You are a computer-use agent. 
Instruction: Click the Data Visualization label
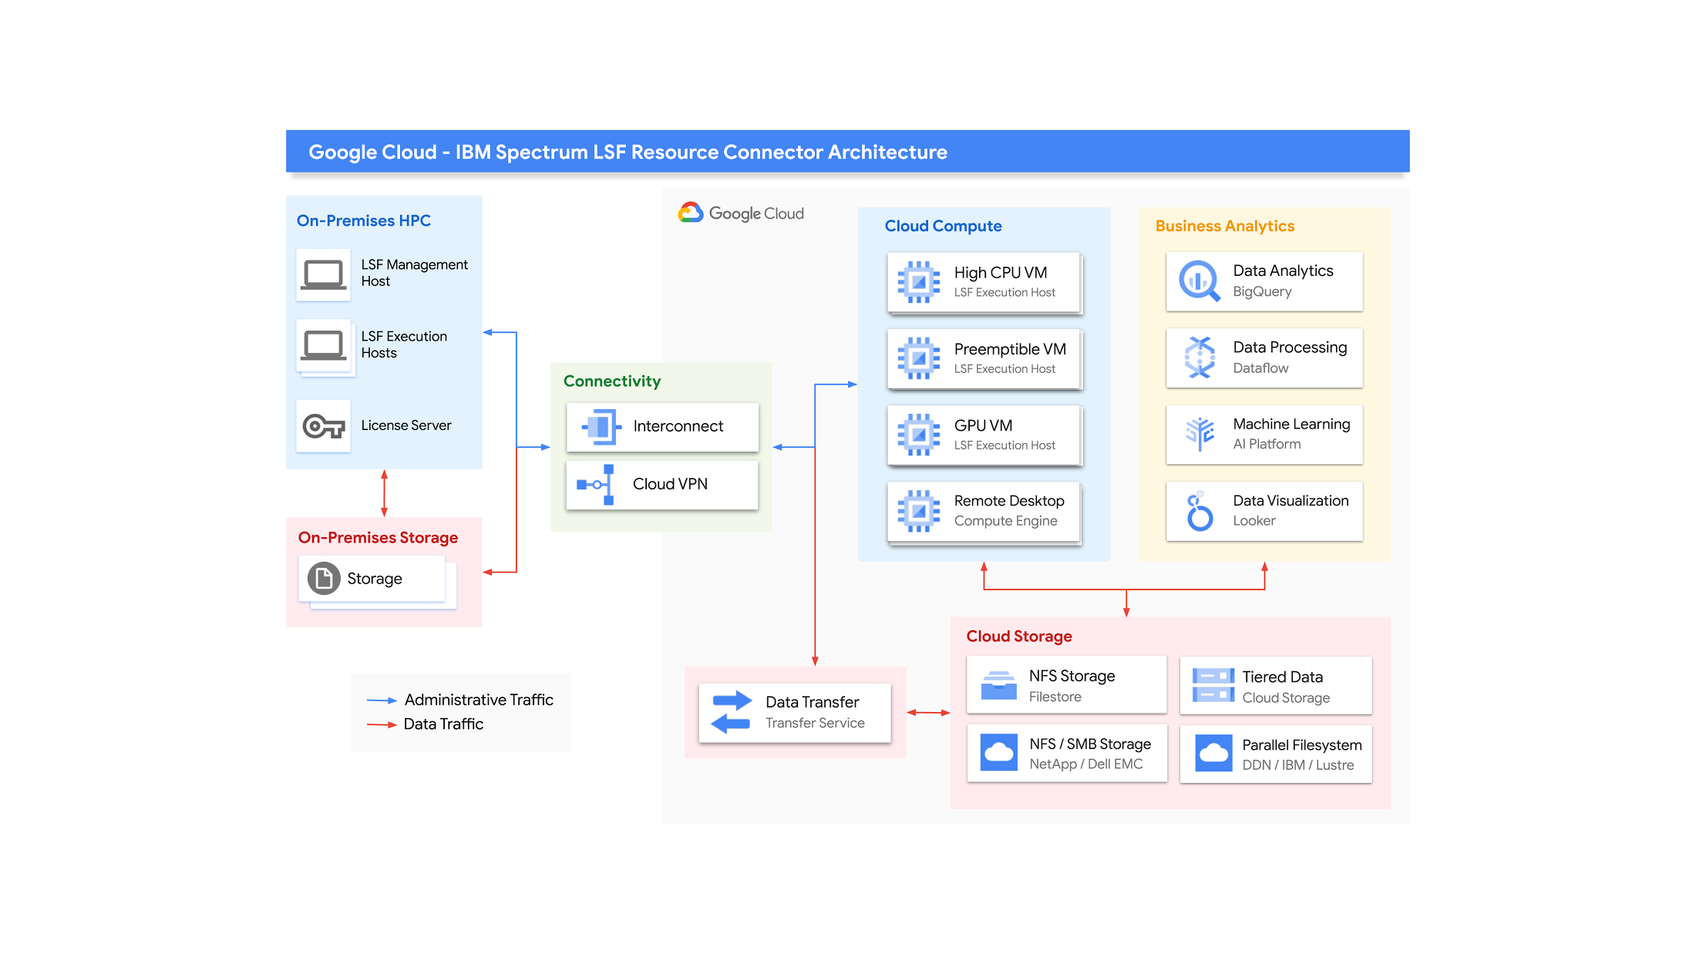1291,501
